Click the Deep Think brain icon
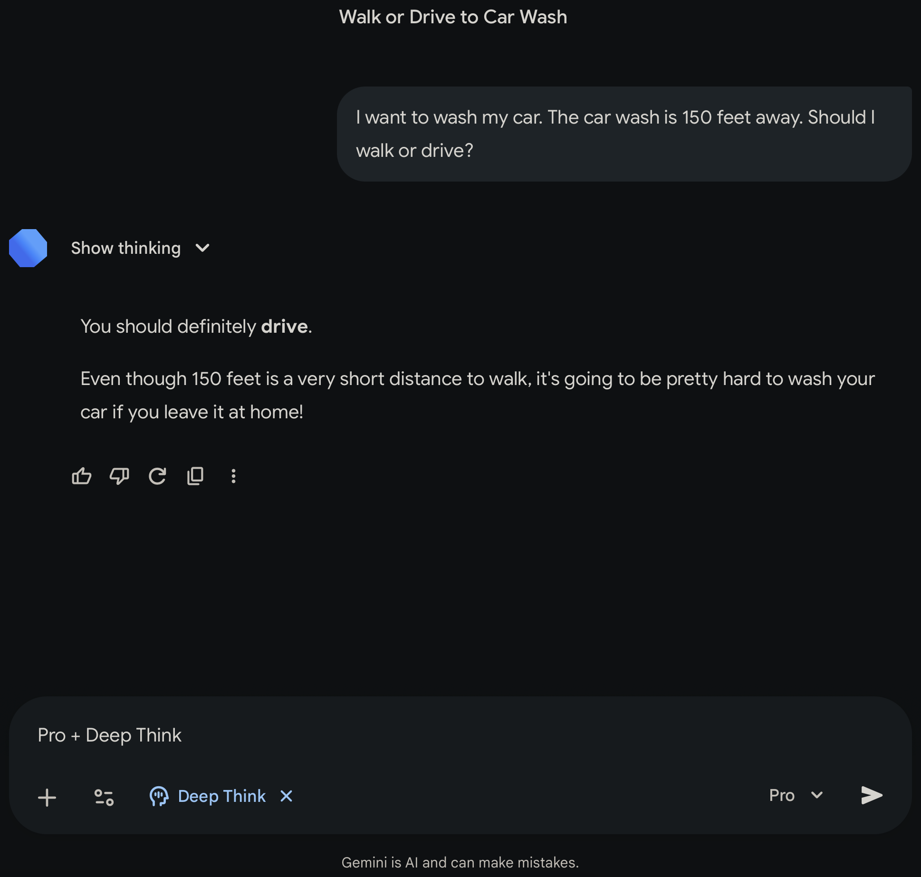This screenshot has height=877, width=921. pos(159,797)
